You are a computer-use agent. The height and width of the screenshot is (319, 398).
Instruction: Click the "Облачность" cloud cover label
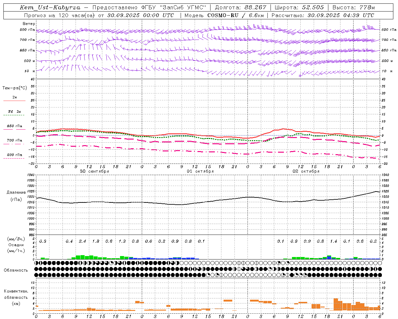16,270
